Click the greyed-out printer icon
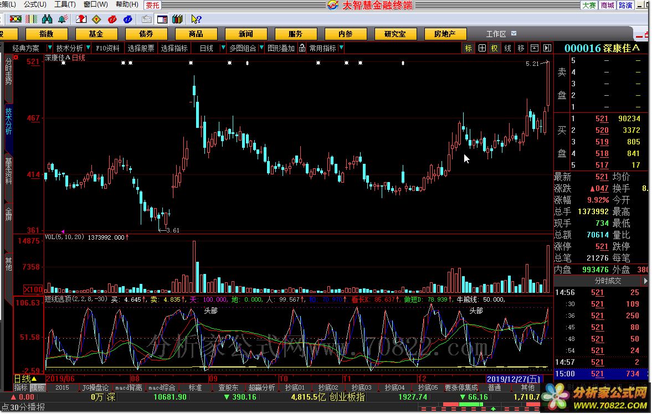Image resolution: width=652 pixels, height=414 pixels. coord(146,19)
